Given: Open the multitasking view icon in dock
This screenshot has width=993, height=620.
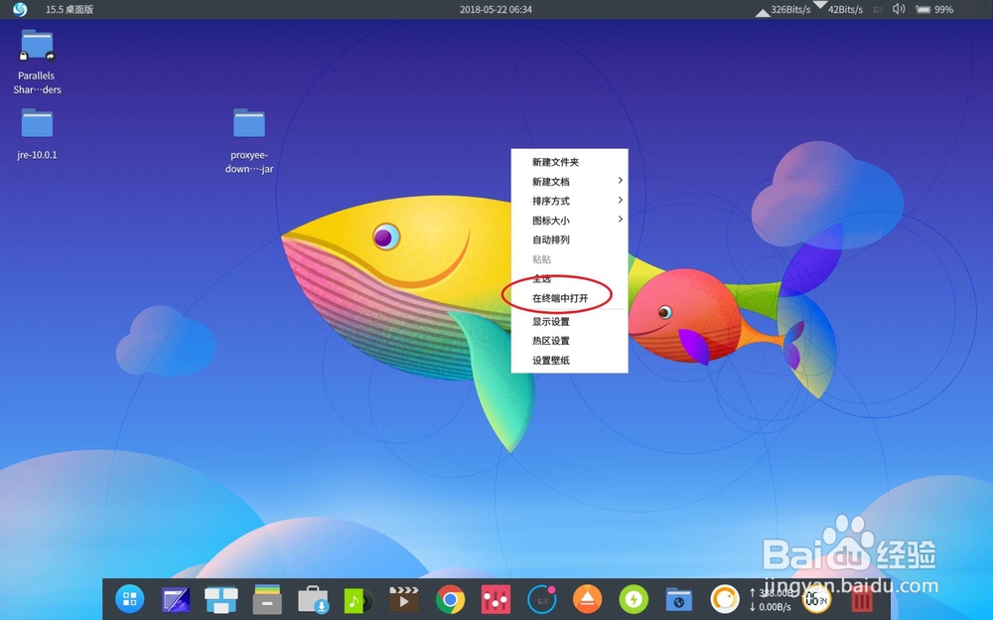Looking at the screenshot, I should [x=221, y=598].
